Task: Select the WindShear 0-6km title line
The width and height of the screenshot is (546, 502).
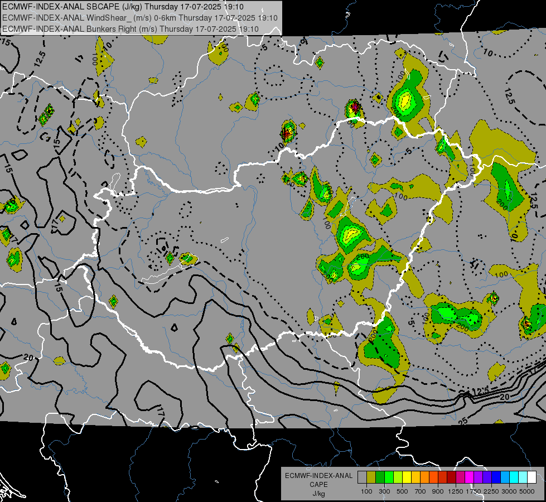Action: click(139, 18)
